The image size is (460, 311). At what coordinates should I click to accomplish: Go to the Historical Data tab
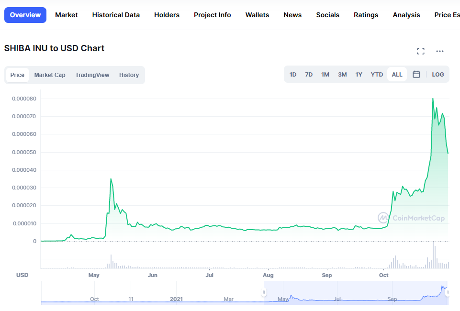tap(116, 15)
